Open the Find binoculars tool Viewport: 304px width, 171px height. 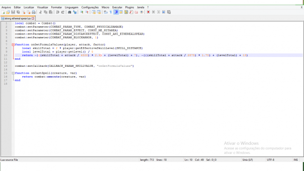(x=69, y=12)
